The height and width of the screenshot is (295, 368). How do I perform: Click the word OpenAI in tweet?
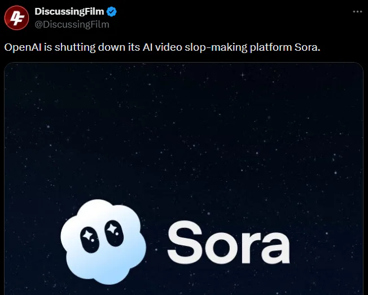(x=23, y=47)
